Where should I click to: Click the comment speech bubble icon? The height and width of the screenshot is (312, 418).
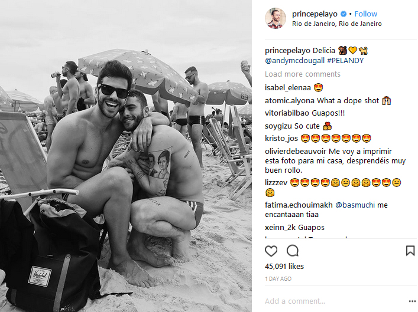point(293,251)
